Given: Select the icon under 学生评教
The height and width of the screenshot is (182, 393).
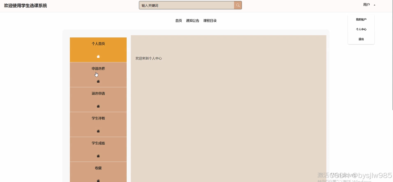Looking at the screenshot, I should [98, 131].
